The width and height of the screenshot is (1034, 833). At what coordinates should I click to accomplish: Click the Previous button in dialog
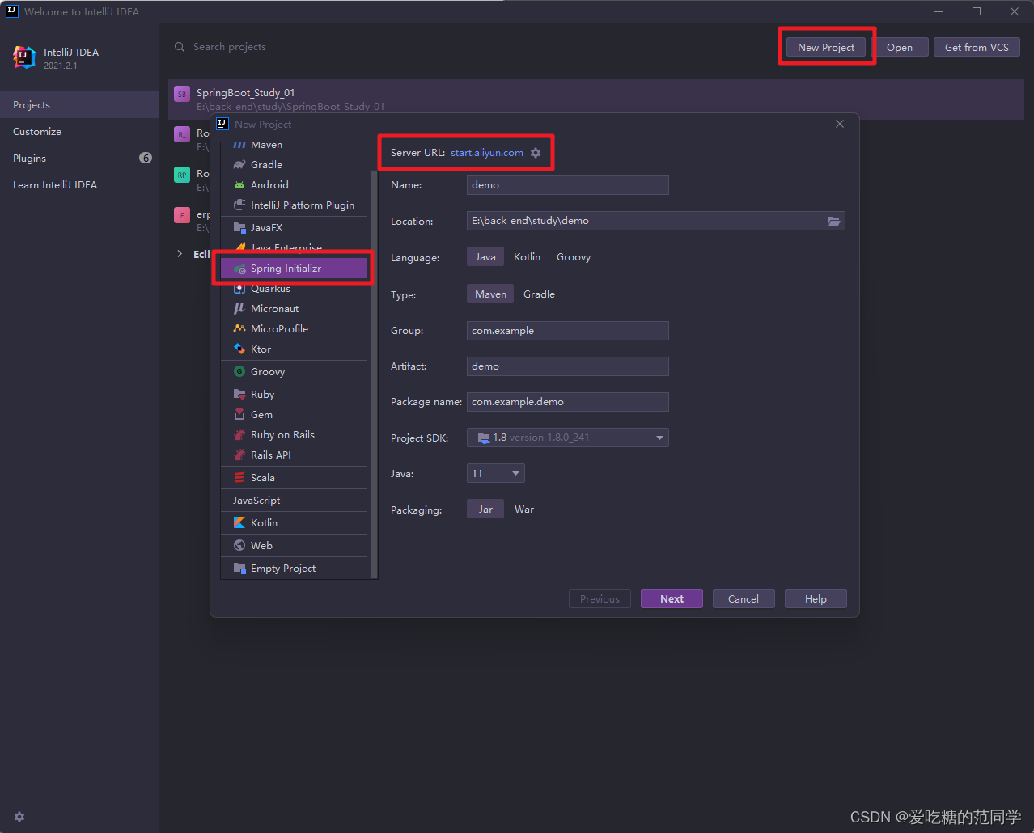600,598
